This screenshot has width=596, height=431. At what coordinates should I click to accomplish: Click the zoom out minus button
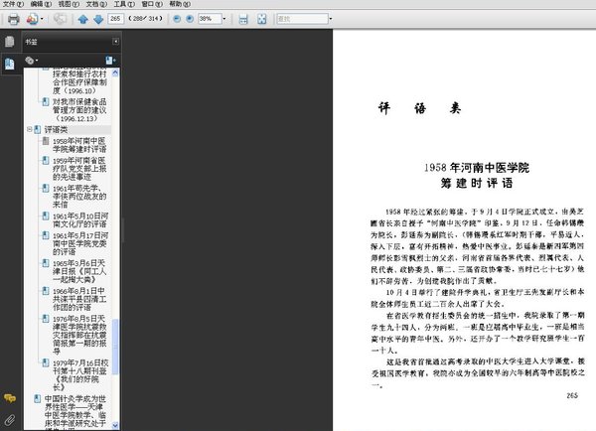[x=177, y=19]
